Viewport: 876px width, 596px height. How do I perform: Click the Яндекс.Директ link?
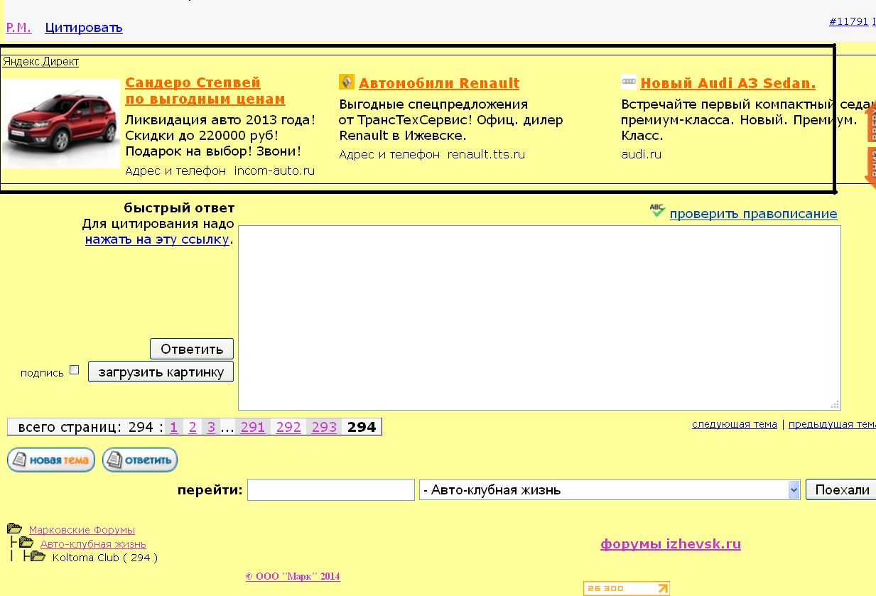[40, 62]
